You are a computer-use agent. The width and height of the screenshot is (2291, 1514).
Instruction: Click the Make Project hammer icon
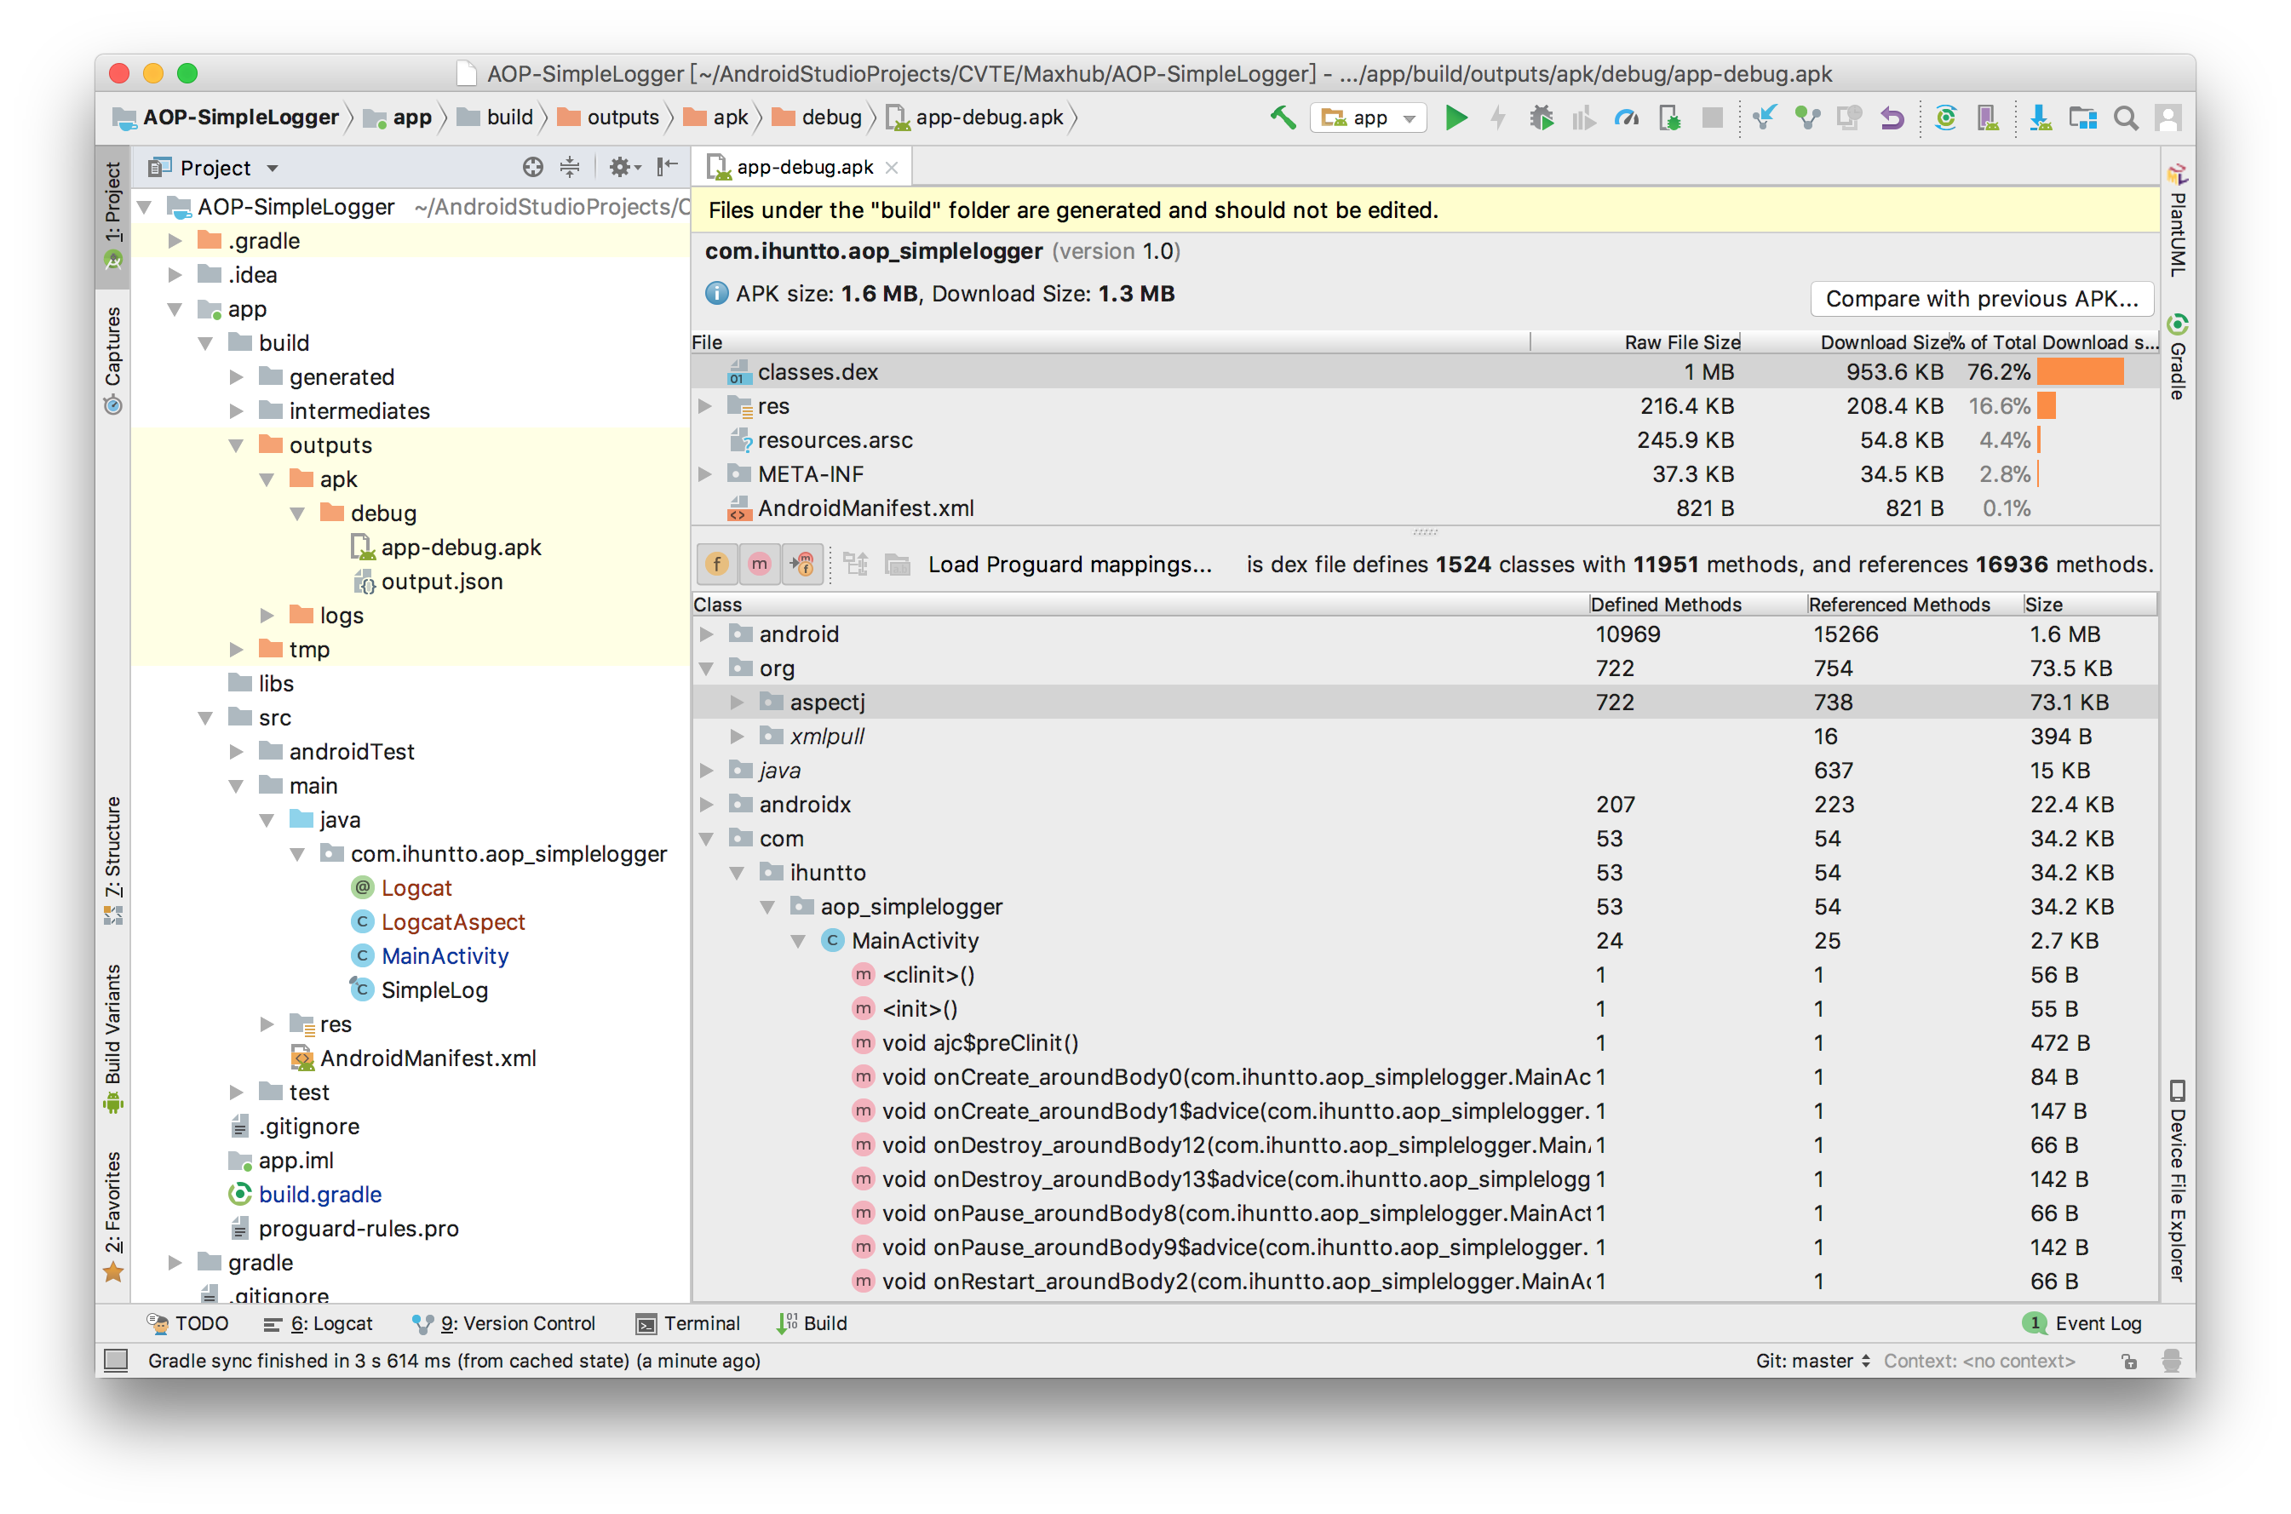click(x=1282, y=118)
